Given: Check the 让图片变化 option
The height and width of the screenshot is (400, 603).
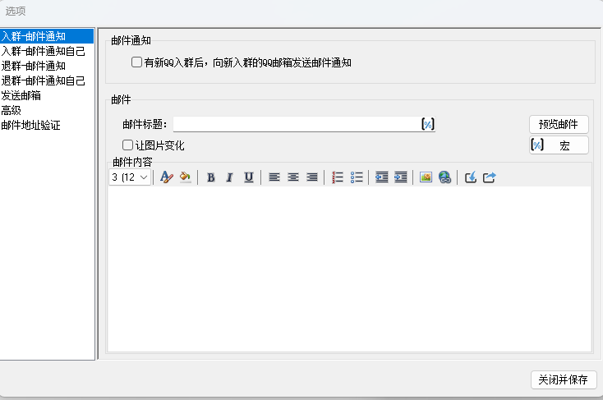Looking at the screenshot, I should 127,145.
